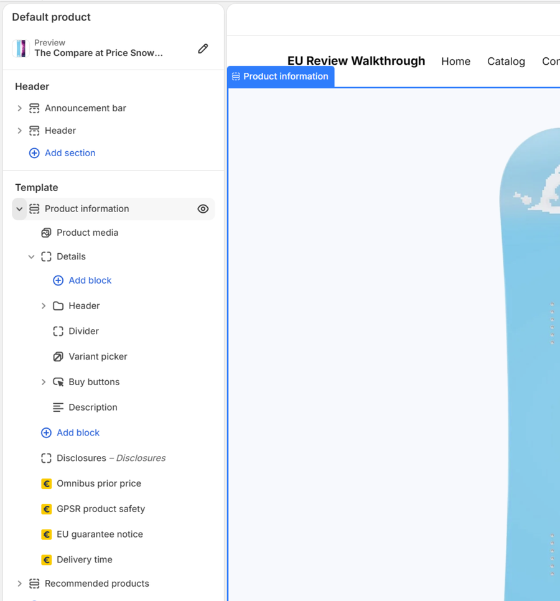Expand the Header folder block
560x601 pixels.
point(44,306)
